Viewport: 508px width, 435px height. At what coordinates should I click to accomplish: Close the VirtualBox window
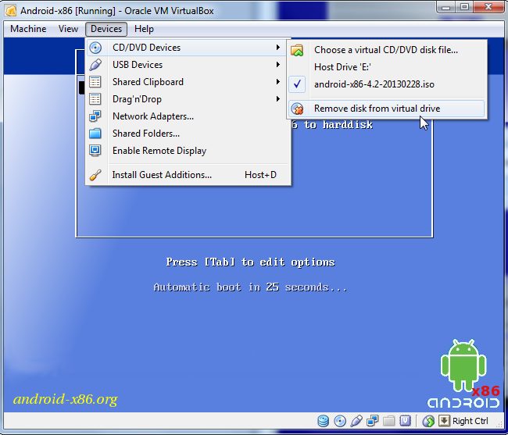tap(489, 7)
